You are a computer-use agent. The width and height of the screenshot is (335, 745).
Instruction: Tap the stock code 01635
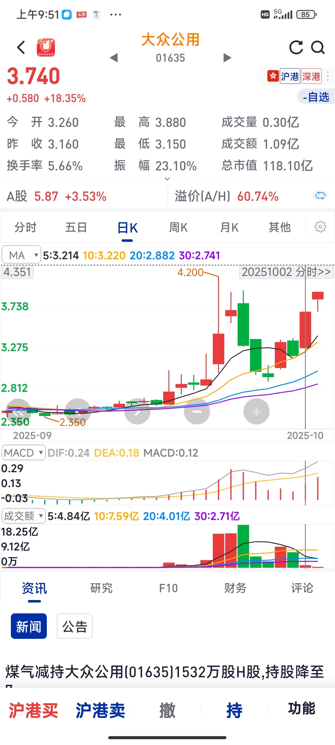(170, 58)
